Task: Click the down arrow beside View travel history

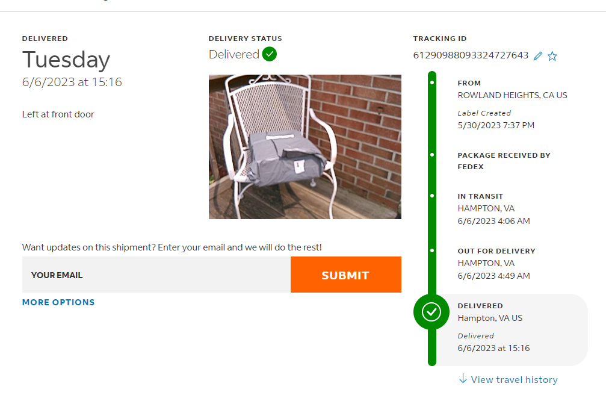Action: click(463, 379)
